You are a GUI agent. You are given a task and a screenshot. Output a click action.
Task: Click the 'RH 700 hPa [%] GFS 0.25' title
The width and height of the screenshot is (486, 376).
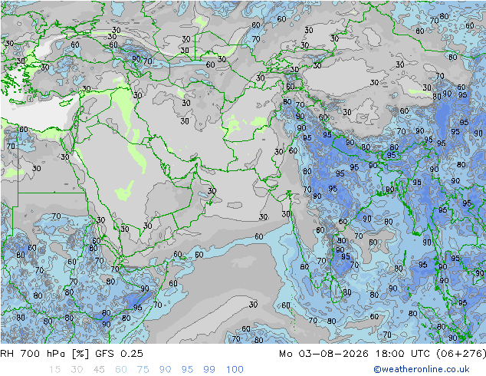point(71,354)
